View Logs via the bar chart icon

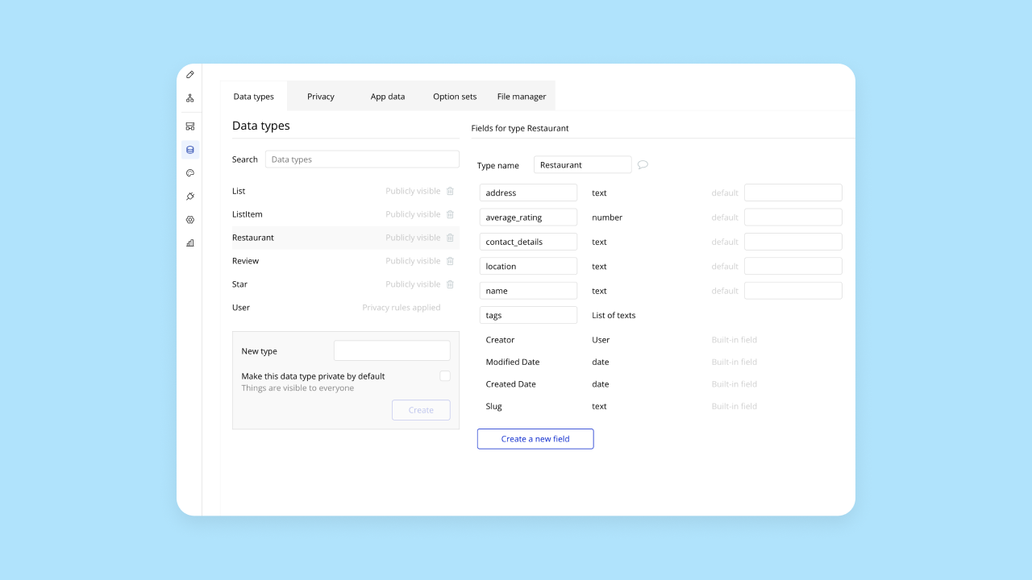189,242
